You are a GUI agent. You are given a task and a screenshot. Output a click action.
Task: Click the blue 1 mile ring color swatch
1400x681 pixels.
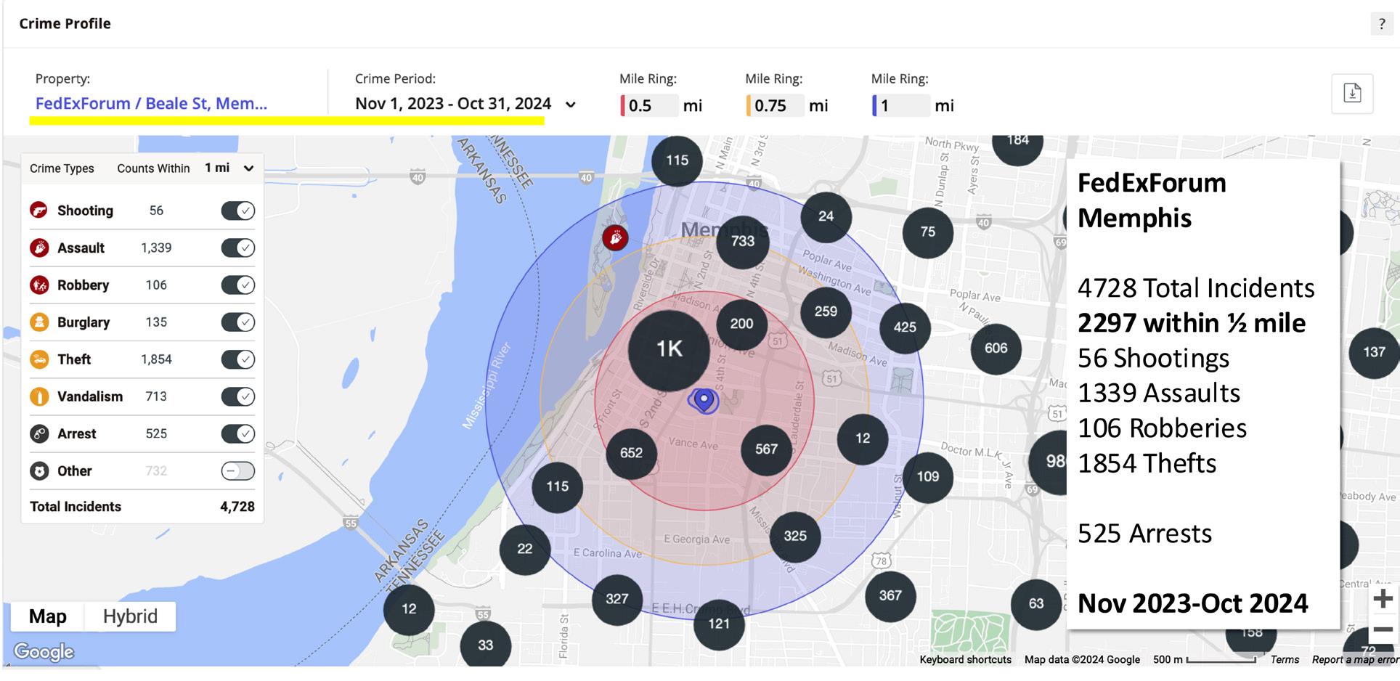coord(874,106)
